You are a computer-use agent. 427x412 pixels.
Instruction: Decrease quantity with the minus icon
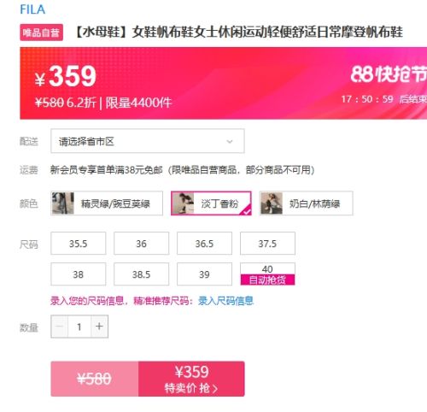click(x=60, y=327)
